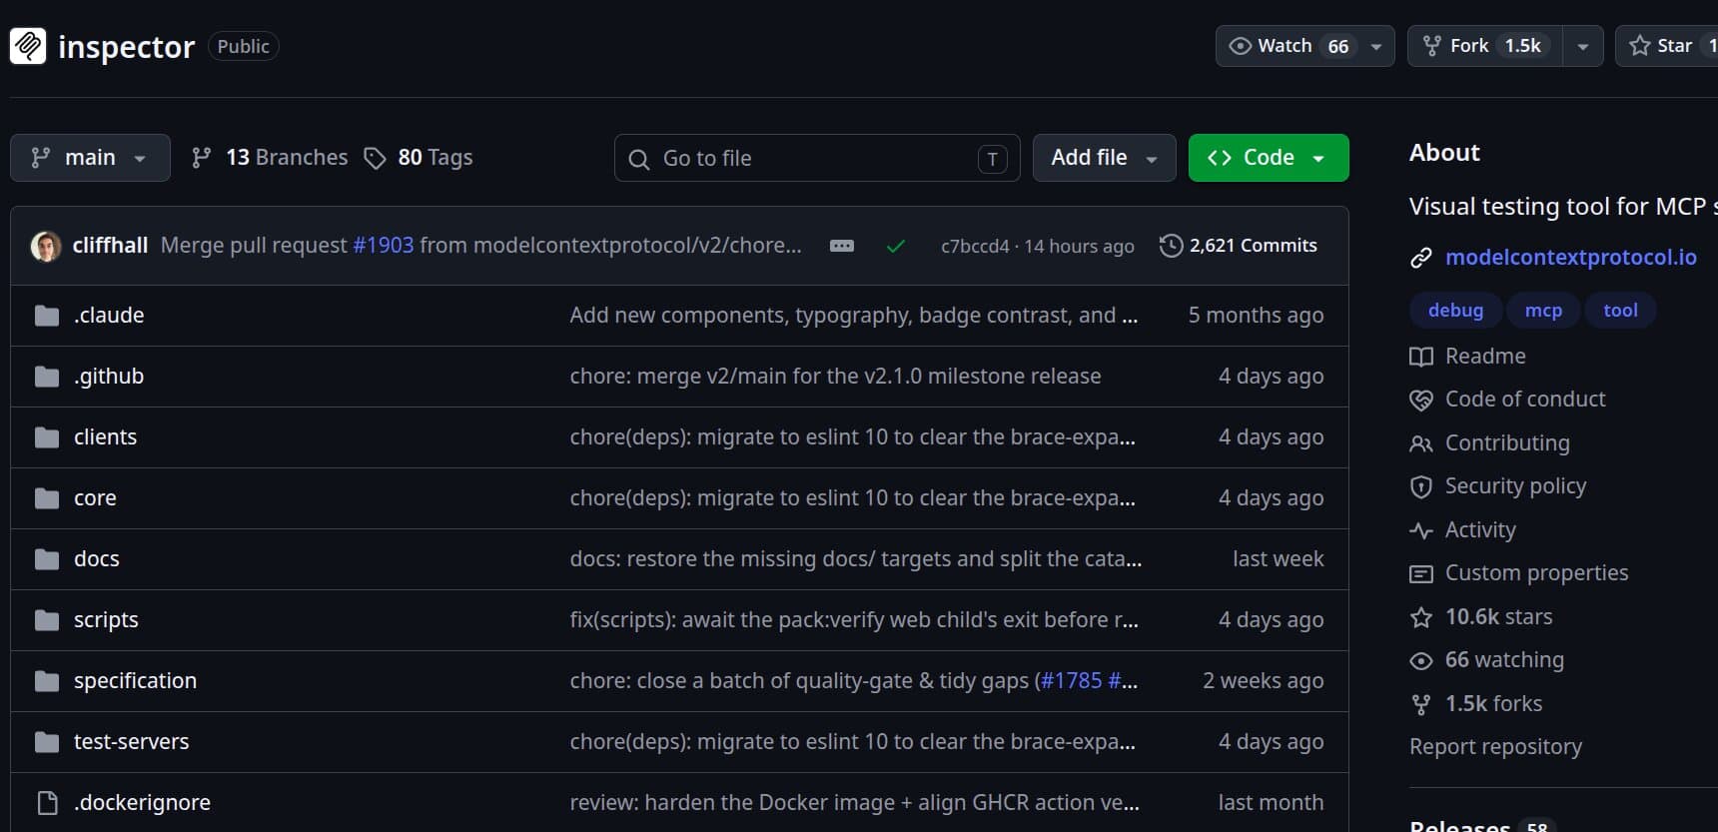Expand the commit message ellipsis button
Screen dimensions: 1718x832
(x=842, y=246)
